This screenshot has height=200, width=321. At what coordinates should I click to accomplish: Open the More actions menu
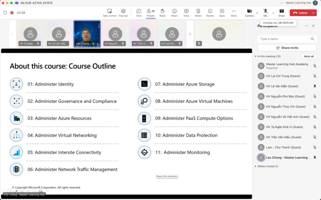click(x=234, y=13)
